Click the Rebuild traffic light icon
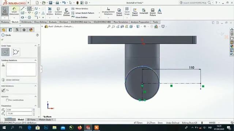The image size is (234, 131). click(77, 3)
